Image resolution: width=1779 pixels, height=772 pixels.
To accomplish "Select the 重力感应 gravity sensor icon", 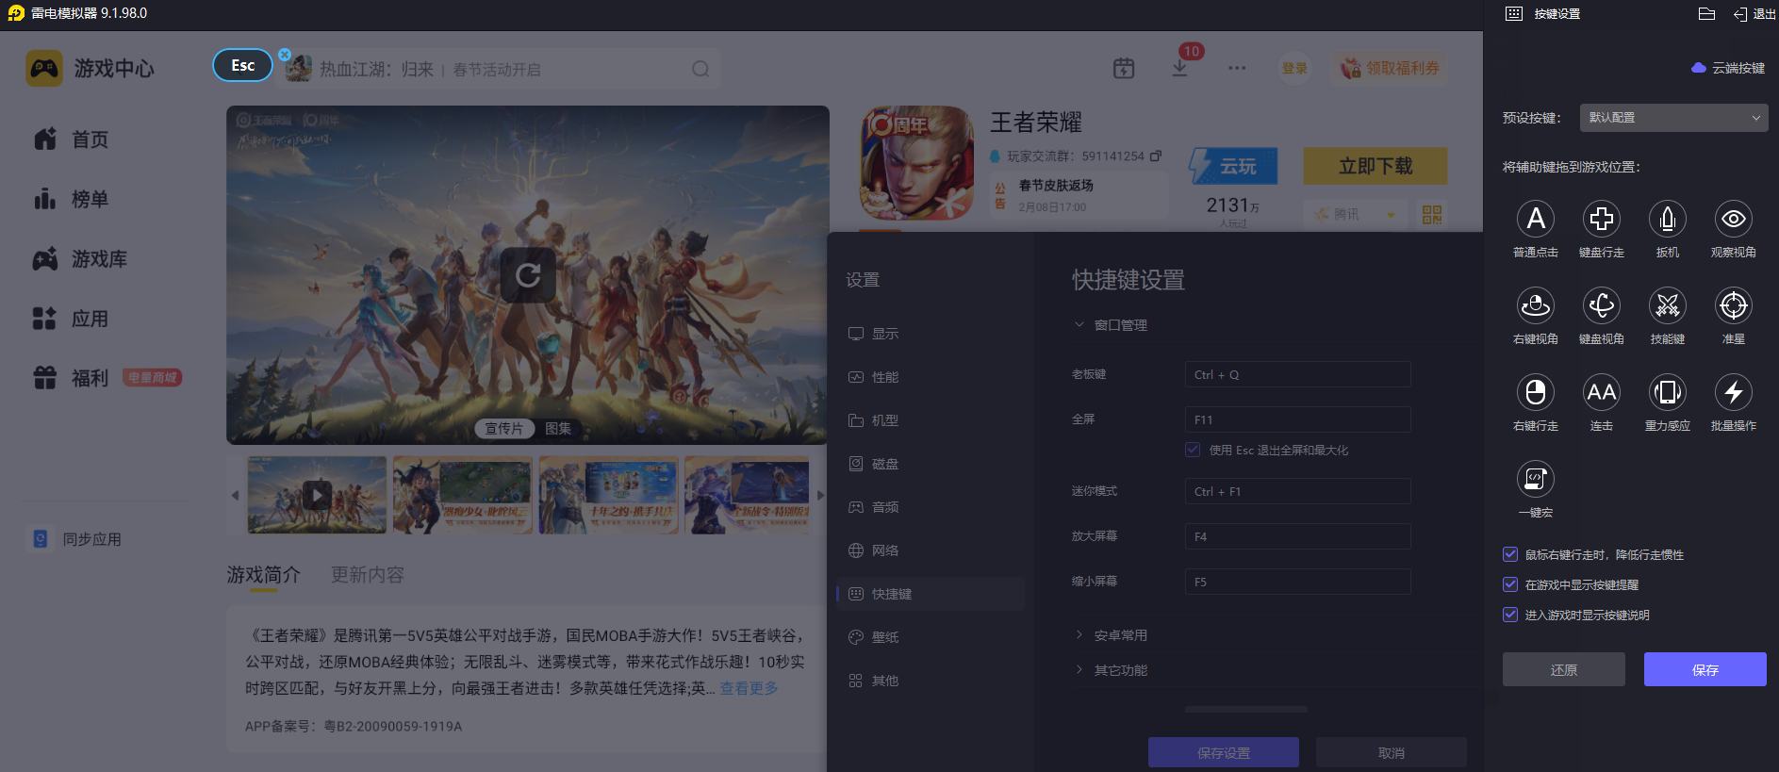I will click(x=1667, y=392).
